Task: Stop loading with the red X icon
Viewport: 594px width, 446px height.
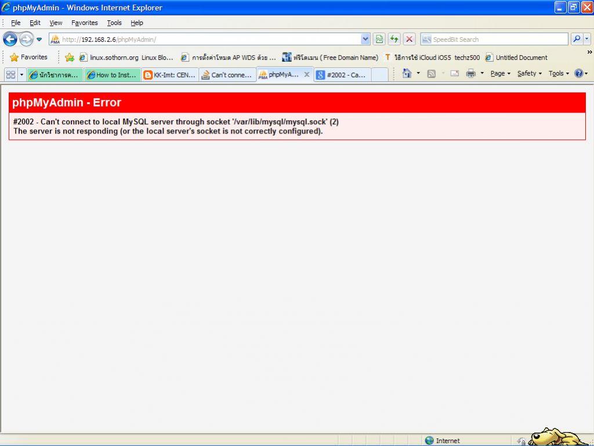Action: click(x=409, y=39)
